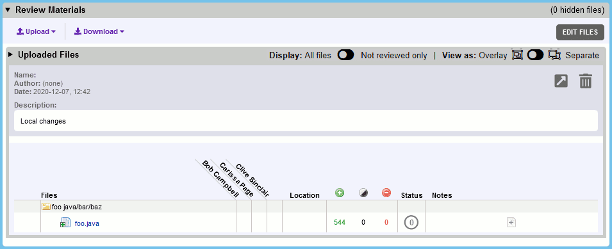This screenshot has height=249, width=612.
Task: Click the Status column header
Action: [412, 195]
